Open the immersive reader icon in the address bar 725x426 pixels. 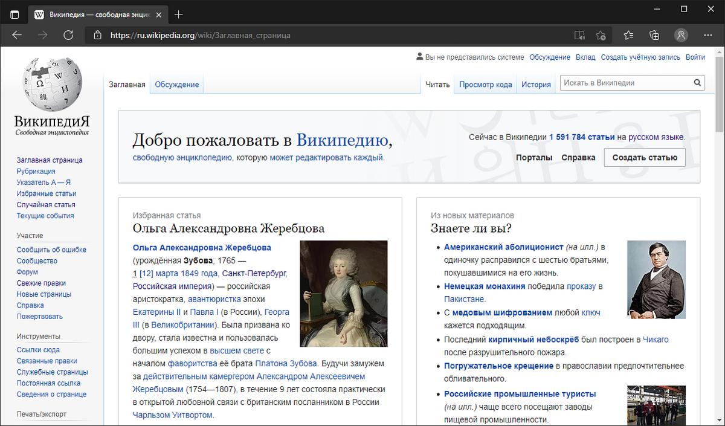(x=579, y=35)
